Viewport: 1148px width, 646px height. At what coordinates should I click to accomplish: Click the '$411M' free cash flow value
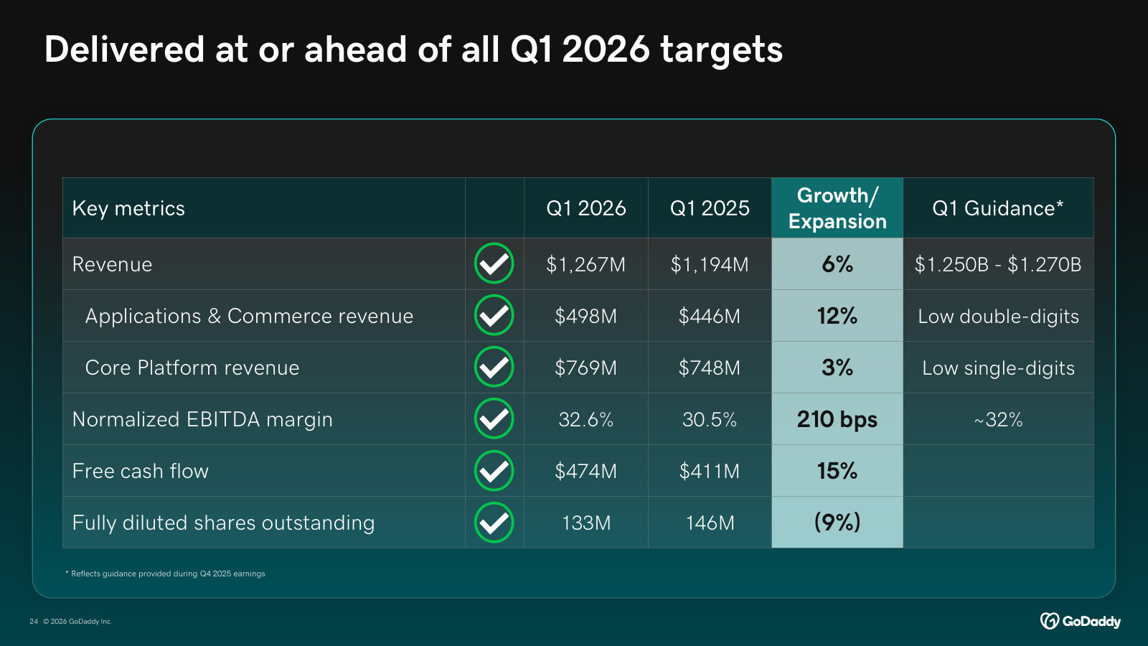coord(710,471)
